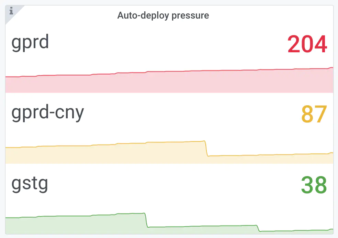Click the yellow shaded fill left of gprd-cny drop
338x238 pixels.
(x=103, y=154)
